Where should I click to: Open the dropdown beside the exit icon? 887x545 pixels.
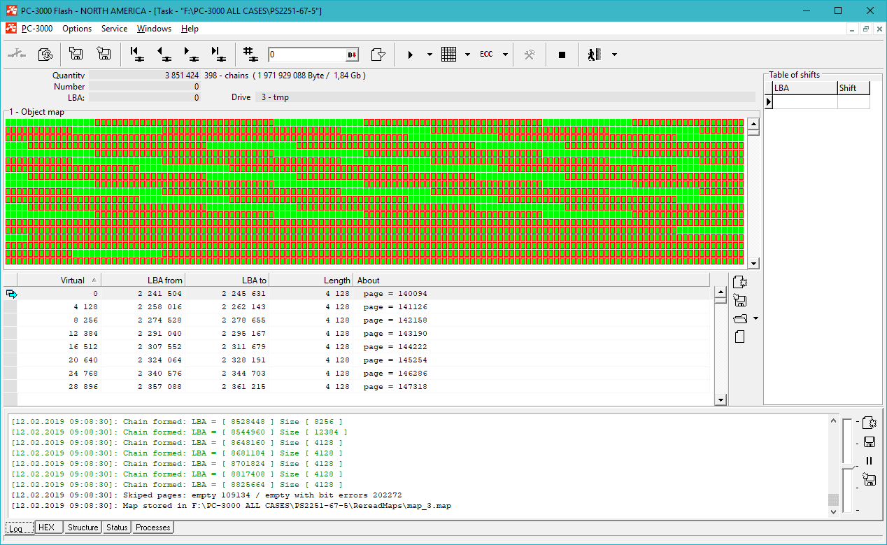pos(614,55)
